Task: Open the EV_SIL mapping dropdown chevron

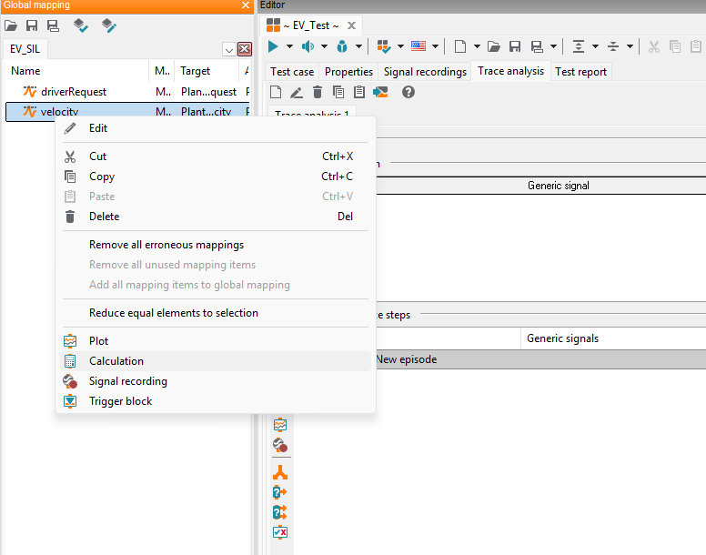Action: tap(228, 49)
